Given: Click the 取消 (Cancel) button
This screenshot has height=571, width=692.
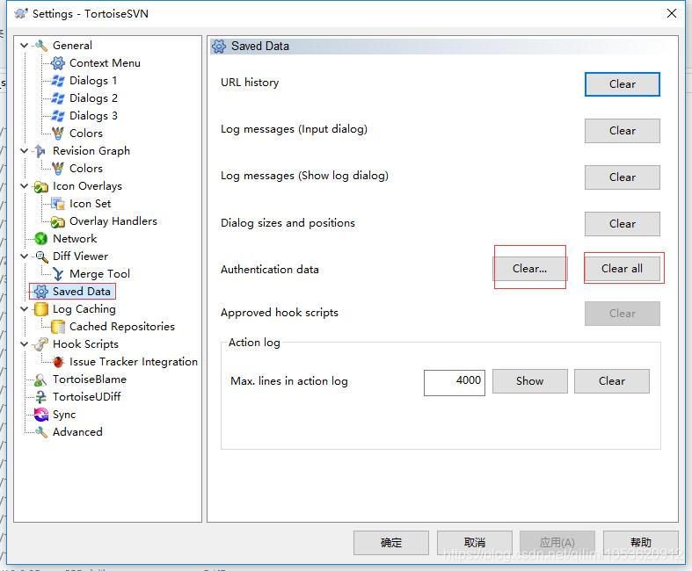Looking at the screenshot, I should (x=475, y=543).
